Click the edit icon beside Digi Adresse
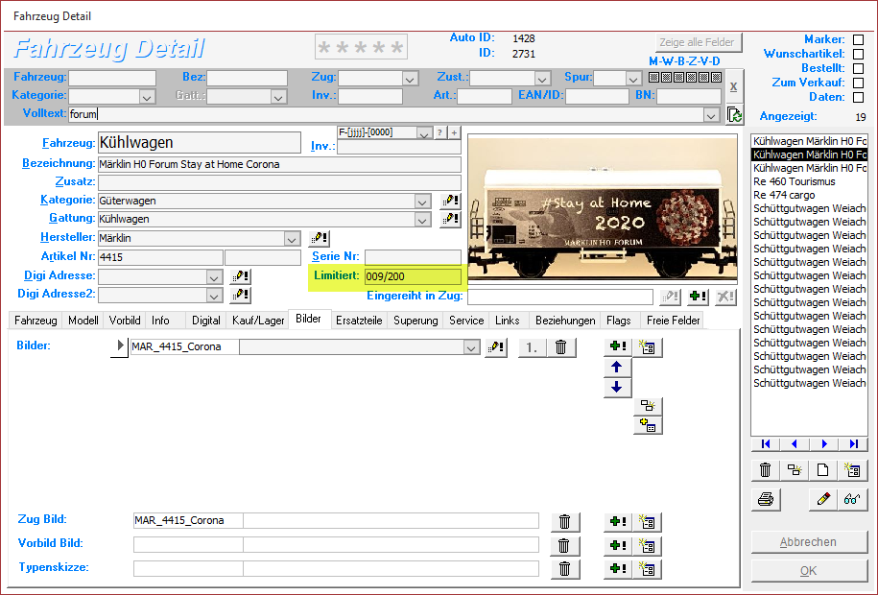The height and width of the screenshot is (595, 878). coord(241,276)
